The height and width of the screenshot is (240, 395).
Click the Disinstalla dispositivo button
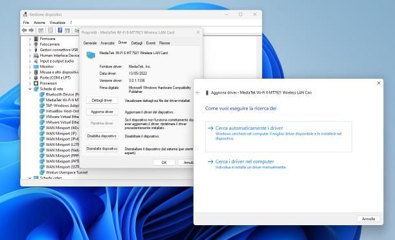[102, 149]
